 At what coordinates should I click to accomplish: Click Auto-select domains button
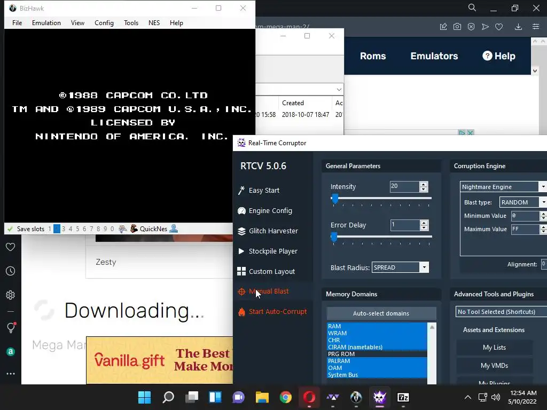point(381,313)
